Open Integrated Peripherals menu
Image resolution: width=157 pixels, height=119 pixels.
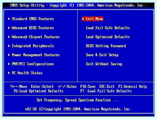coord(33,46)
